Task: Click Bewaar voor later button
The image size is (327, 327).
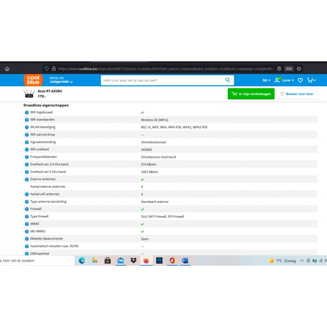Action: [297, 94]
